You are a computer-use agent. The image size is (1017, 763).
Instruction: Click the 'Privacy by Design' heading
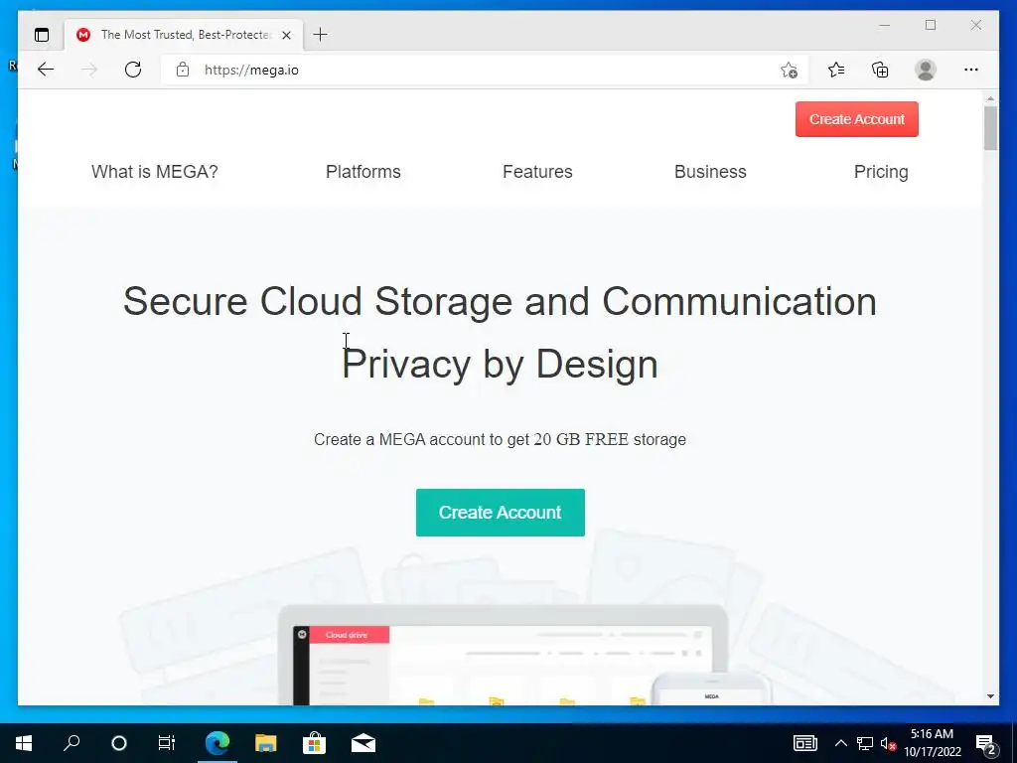(x=501, y=364)
